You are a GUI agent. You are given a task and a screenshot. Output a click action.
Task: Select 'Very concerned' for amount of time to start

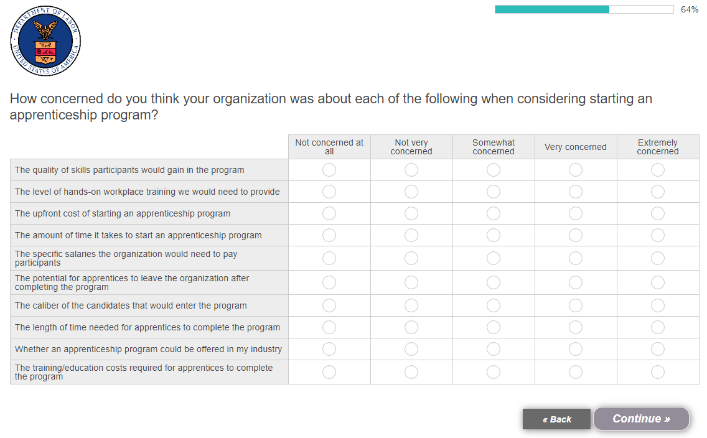coord(576,235)
